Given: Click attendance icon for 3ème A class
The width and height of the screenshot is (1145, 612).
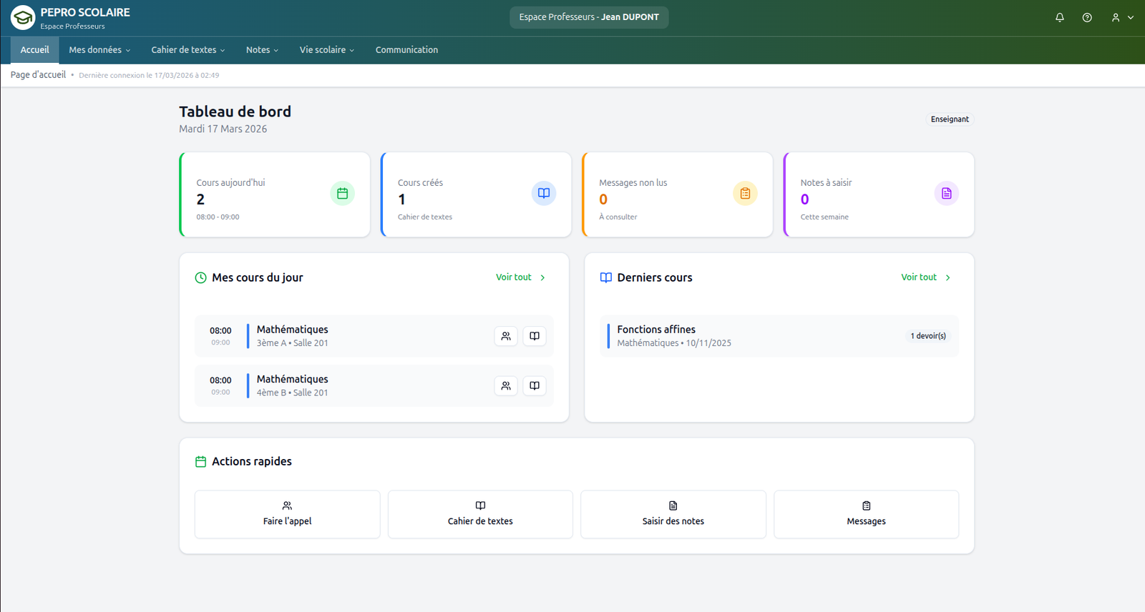Looking at the screenshot, I should coord(506,336).
